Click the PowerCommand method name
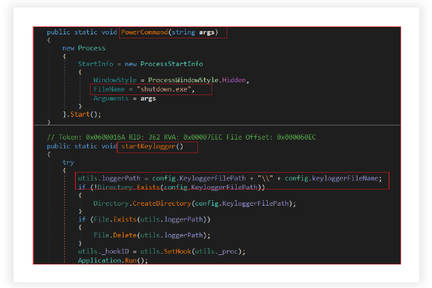 coord(145,32)
